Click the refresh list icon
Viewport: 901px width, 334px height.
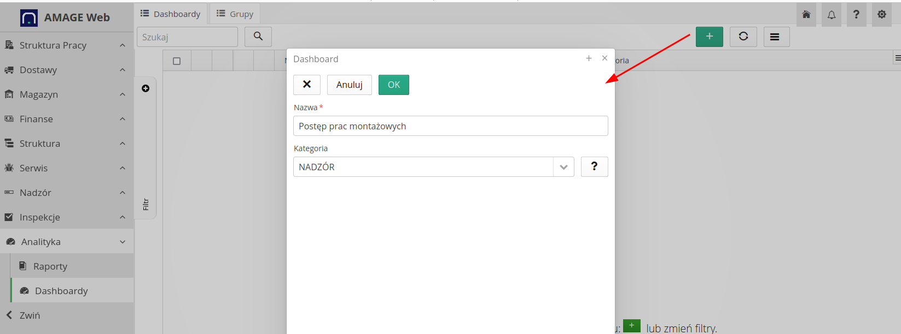click(x=743, y=37)
